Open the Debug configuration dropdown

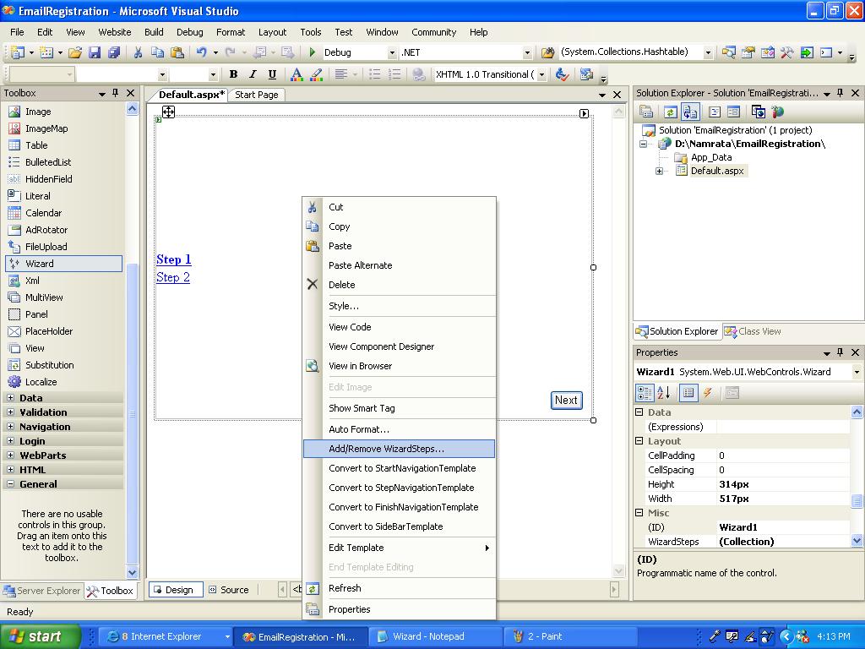(392, 53)
